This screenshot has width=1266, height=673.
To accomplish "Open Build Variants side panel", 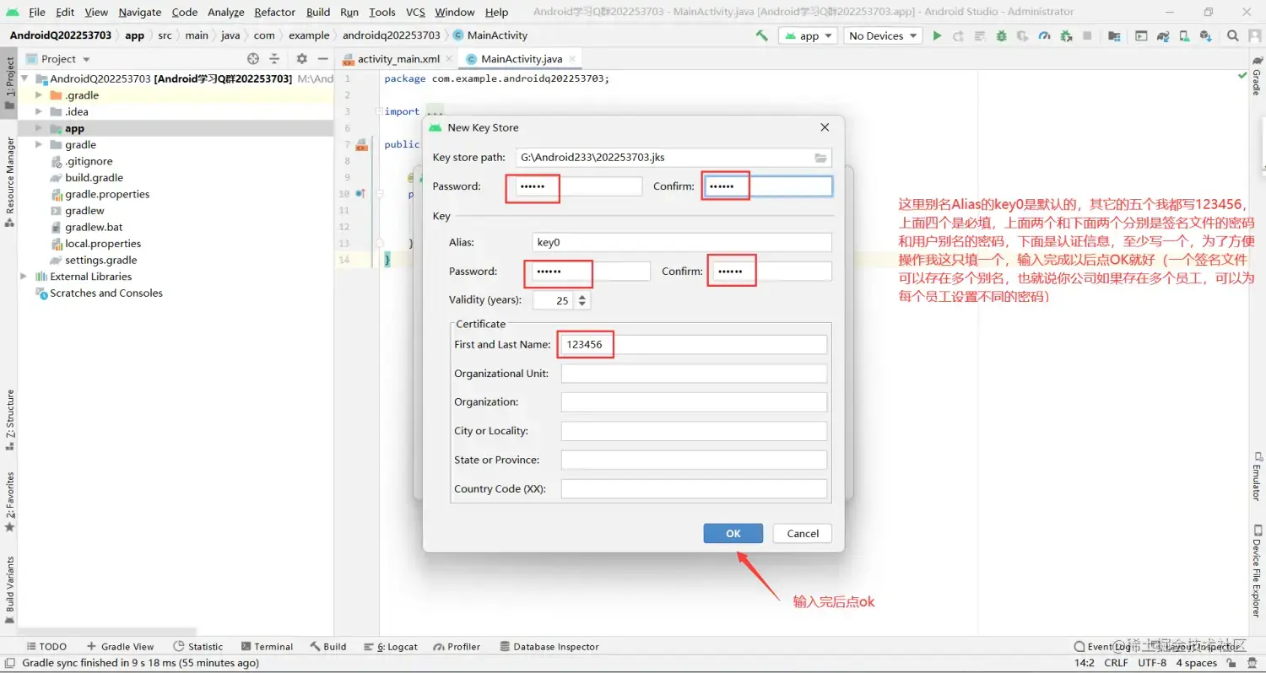I will click(10, 590).
